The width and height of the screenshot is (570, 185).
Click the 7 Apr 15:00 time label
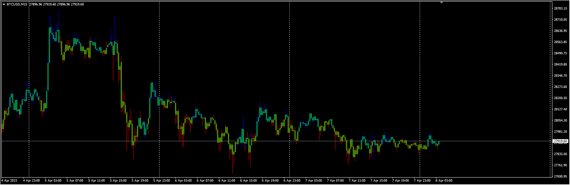click(379, 181)
